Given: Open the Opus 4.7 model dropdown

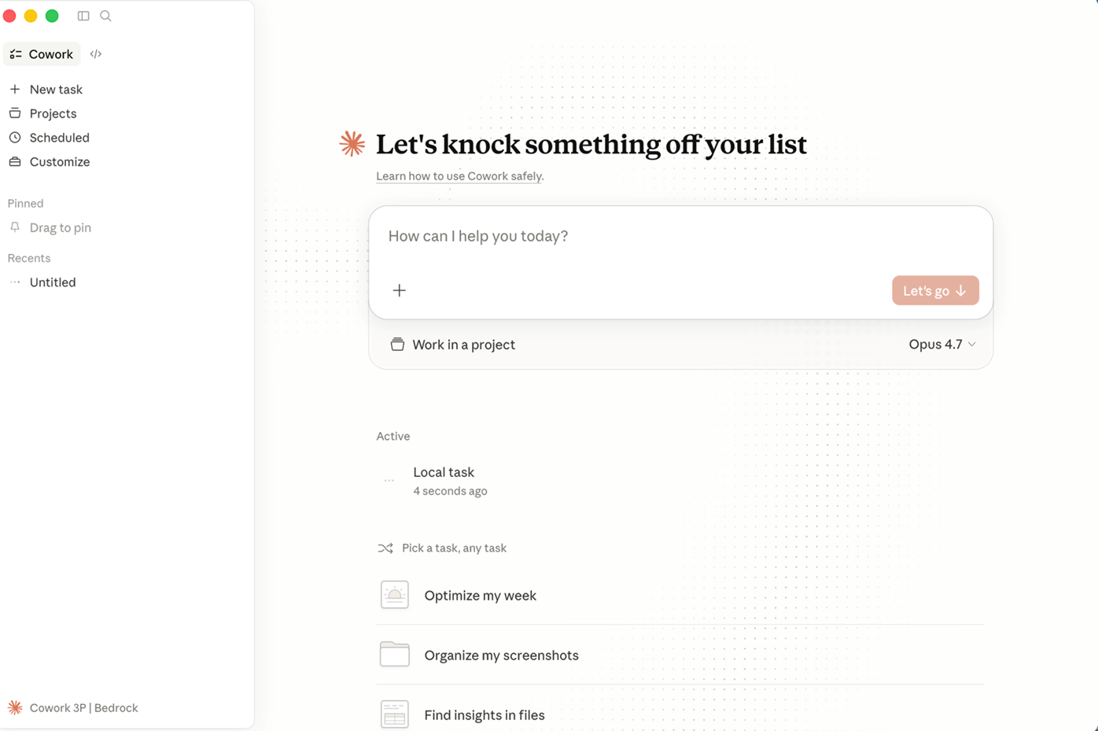Looking at the screenshot, I should 941,345.
